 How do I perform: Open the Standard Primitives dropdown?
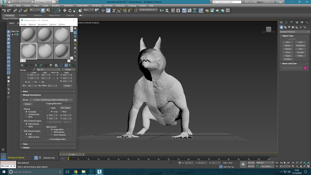coord(295,32)
